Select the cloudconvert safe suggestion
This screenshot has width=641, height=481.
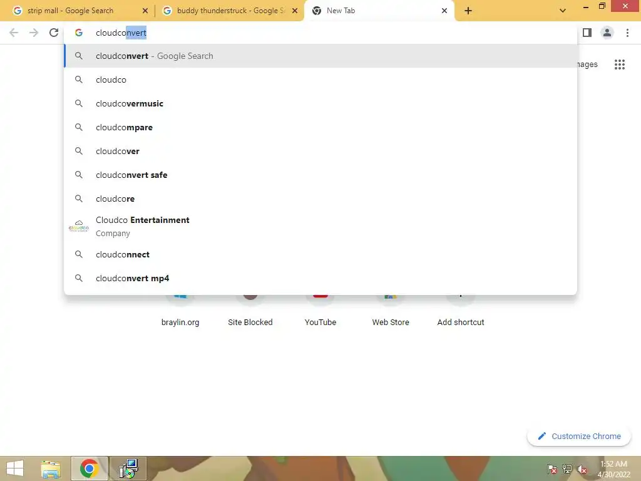pos(320,175)
